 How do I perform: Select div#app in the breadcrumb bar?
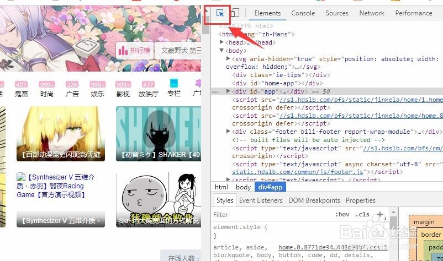(270, 187)
